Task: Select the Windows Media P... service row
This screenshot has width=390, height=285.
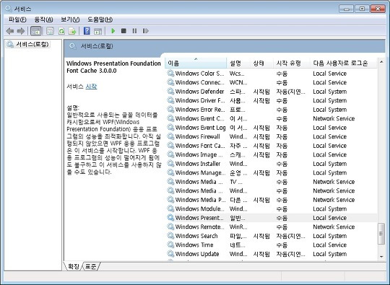Action: pyautogui.click(x=272, y=200)
